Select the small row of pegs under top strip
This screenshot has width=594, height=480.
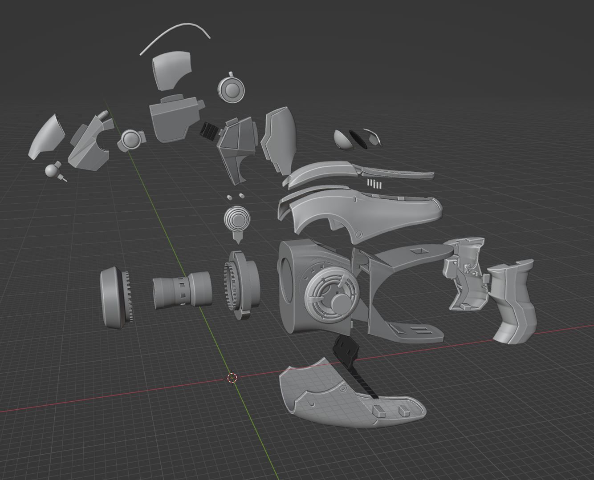pos(375,183)
